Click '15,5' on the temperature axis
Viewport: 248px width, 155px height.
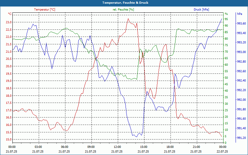9,132
